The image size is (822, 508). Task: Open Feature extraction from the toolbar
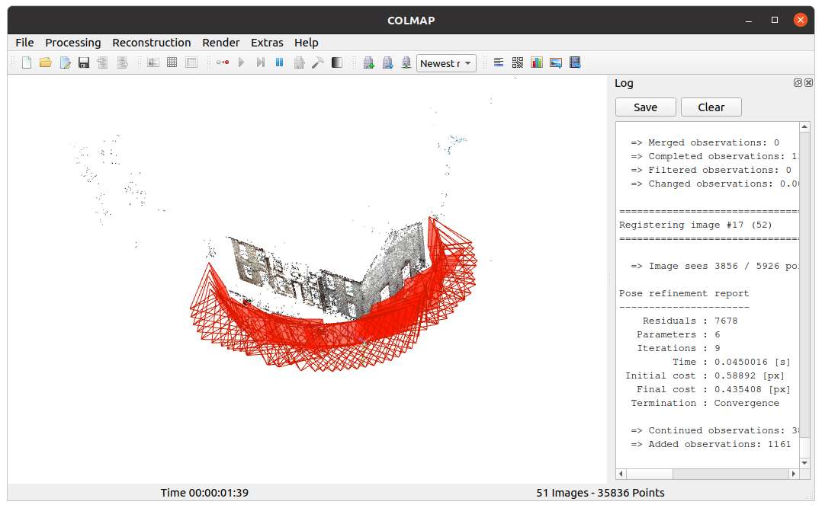[153, 63]
